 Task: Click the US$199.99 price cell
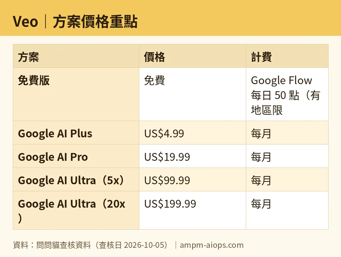(x=193, y=210)
